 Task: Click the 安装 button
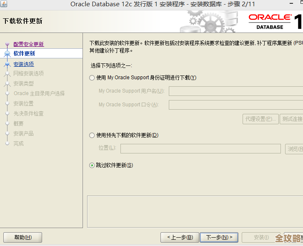click(x=261, y=237)
